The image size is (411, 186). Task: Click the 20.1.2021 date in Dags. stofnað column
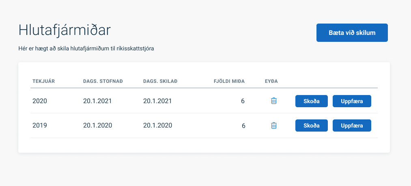pos(97,101)
